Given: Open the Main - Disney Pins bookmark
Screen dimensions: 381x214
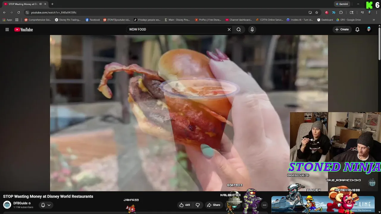Looking at the screenshot, I should (177, 20).
